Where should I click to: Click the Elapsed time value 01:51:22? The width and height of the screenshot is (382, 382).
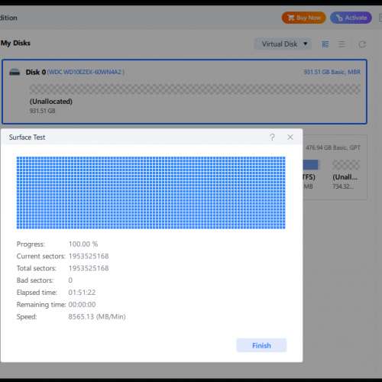coord(82,293)
